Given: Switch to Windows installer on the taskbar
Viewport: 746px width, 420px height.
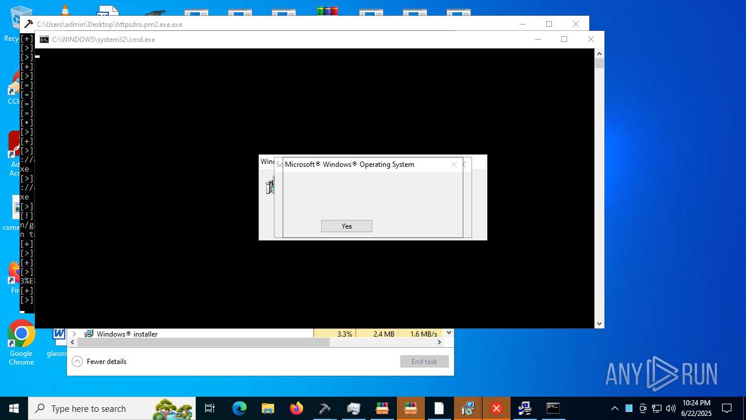Looking at the screenshot, I should [x=467, y=408].
